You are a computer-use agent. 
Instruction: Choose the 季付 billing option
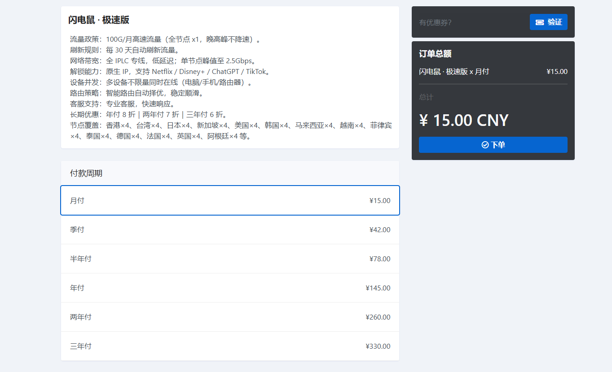(230, 229)
